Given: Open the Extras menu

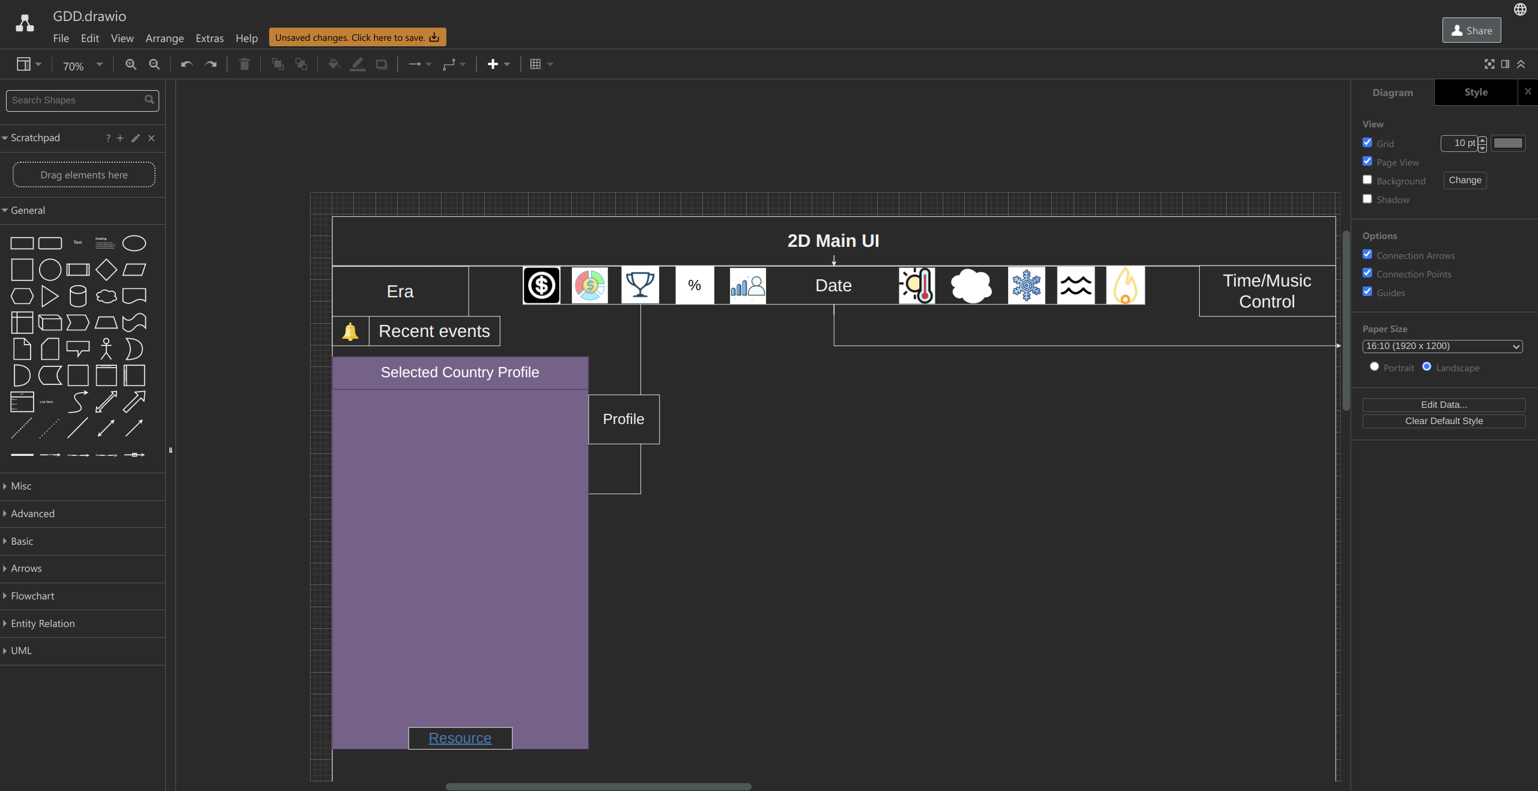Looking at the screenshot, I should click(209, 38).
